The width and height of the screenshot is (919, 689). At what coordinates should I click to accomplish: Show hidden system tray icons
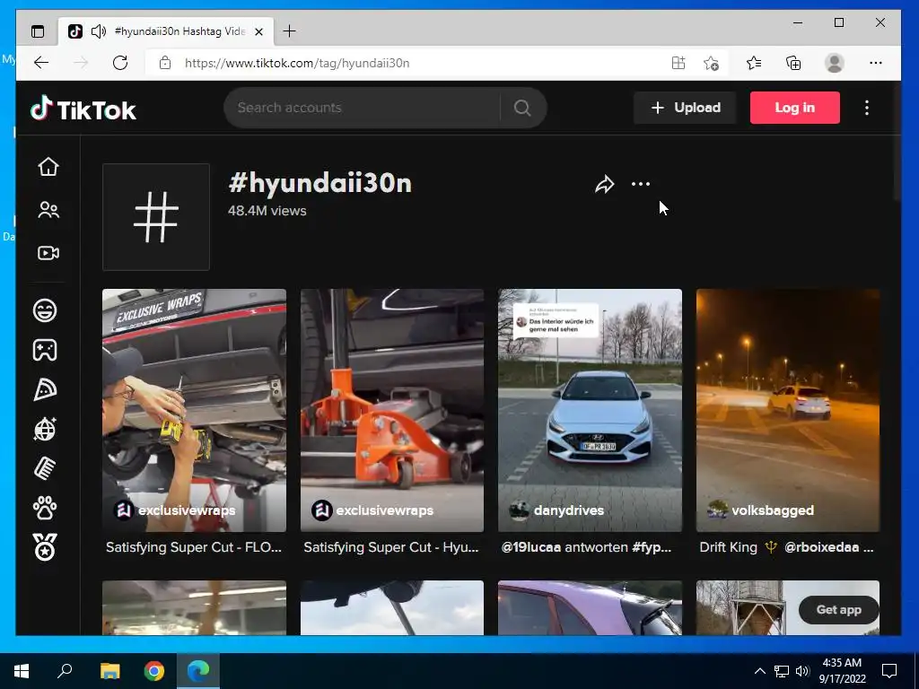coord(759,671)
